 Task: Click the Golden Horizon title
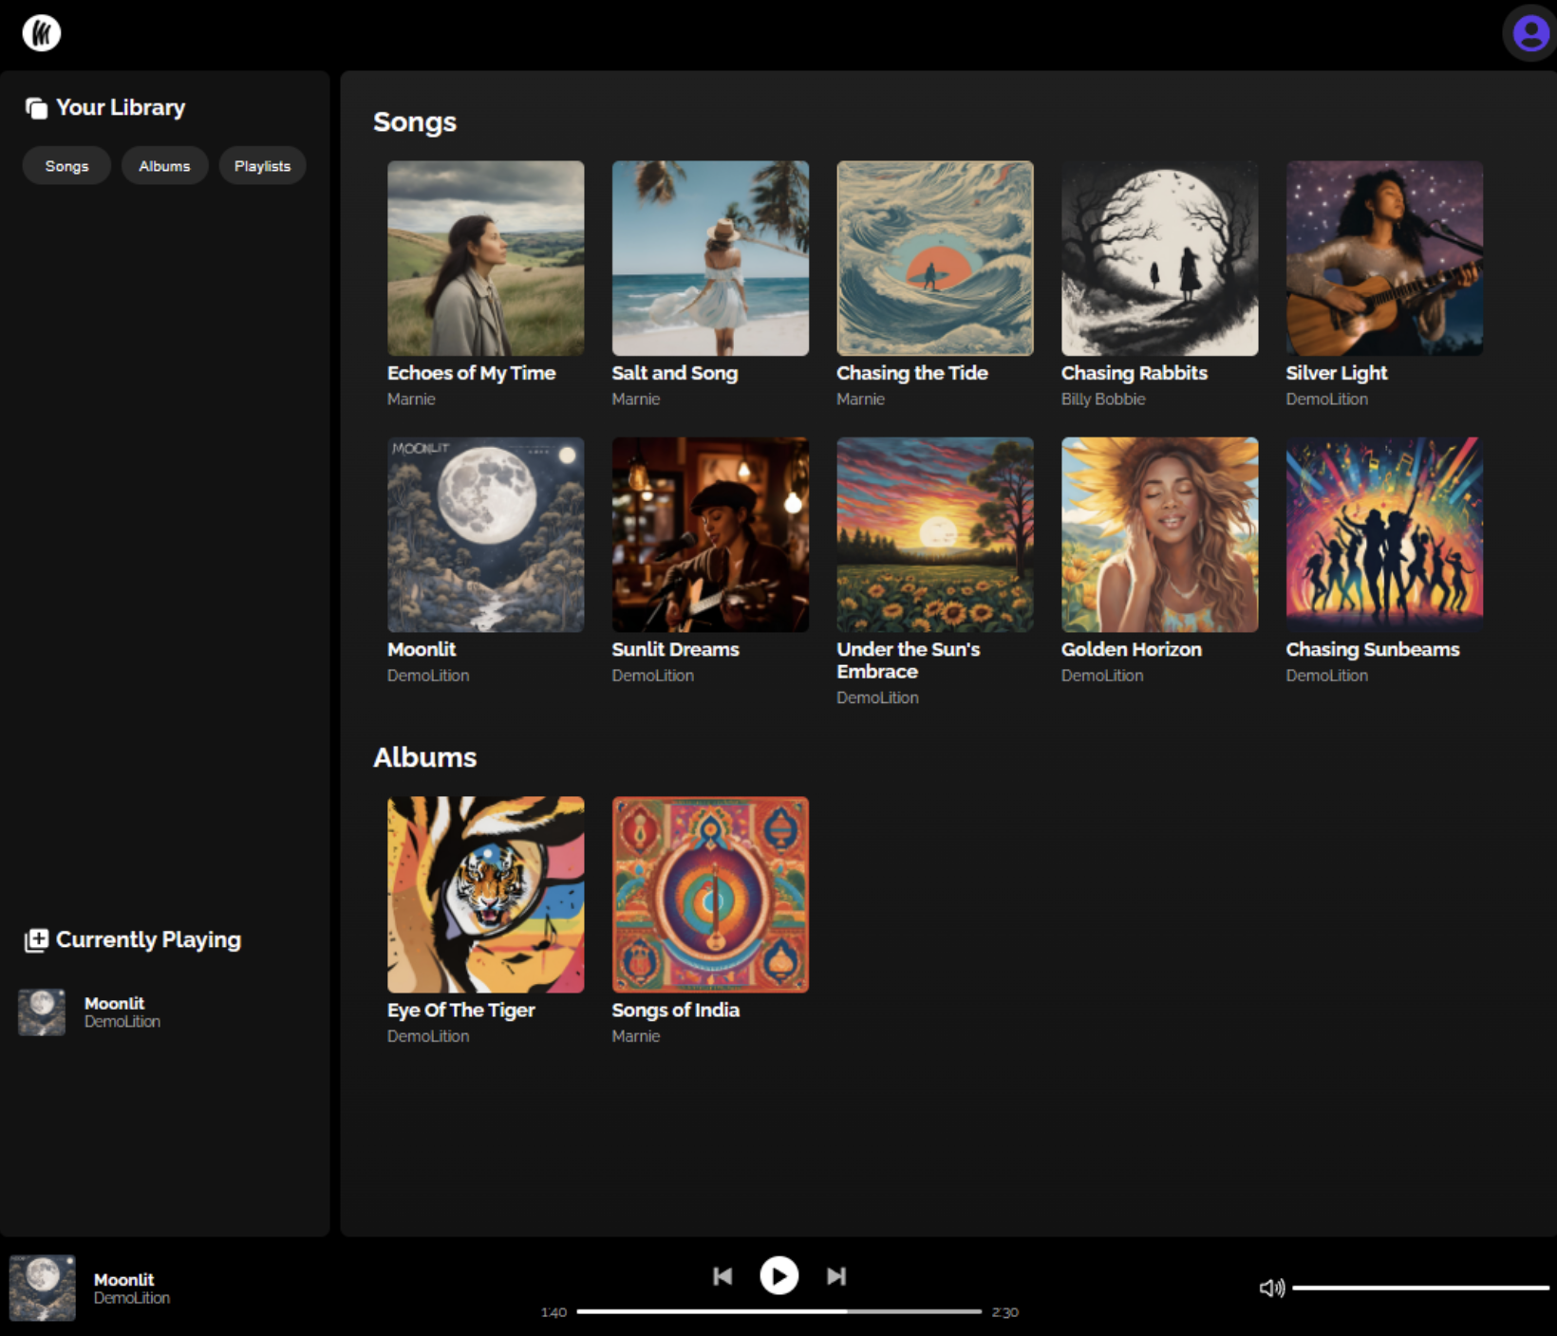coord(1132,650)
